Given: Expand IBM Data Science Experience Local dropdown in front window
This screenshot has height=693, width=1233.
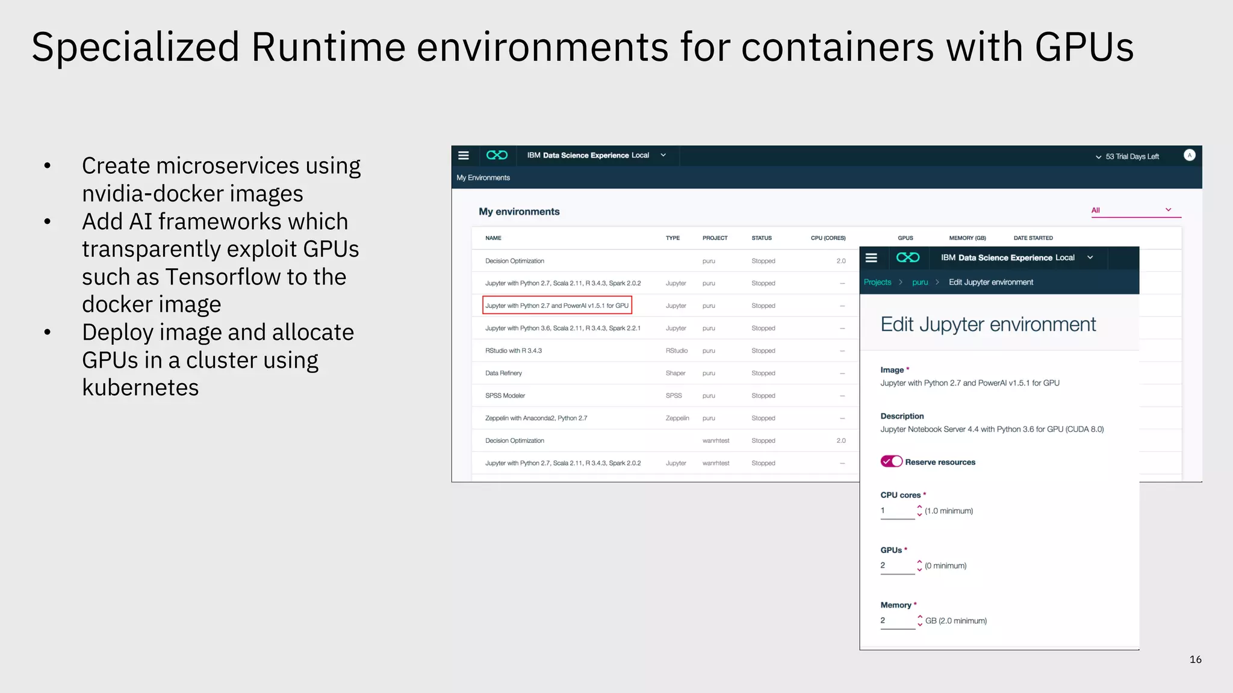Looking at the screenshot, I should [x=1090, y=257].
